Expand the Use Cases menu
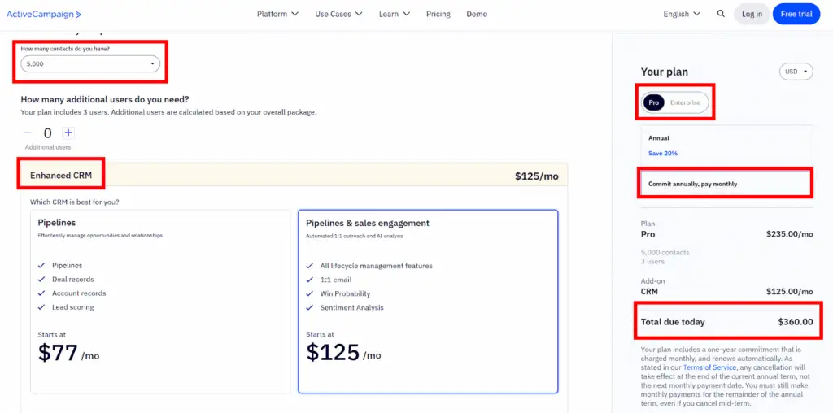The width and height of the screenshot is (833, 413). pos(338,15)
